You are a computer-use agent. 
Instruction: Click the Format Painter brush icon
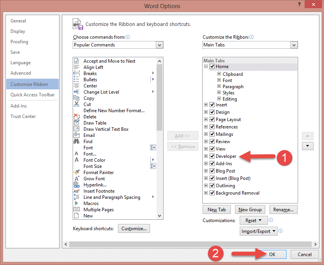[x=77, y=172]
